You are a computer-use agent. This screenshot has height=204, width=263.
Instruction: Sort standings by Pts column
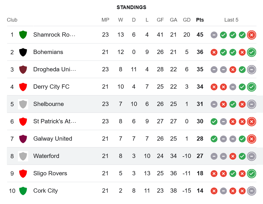point(200,20)
